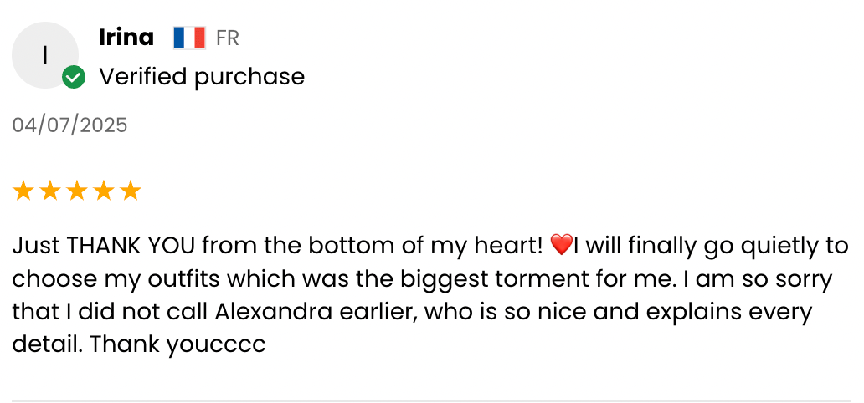
Task: Click the closing text Thank youcccc
Action: click(177, 344)
